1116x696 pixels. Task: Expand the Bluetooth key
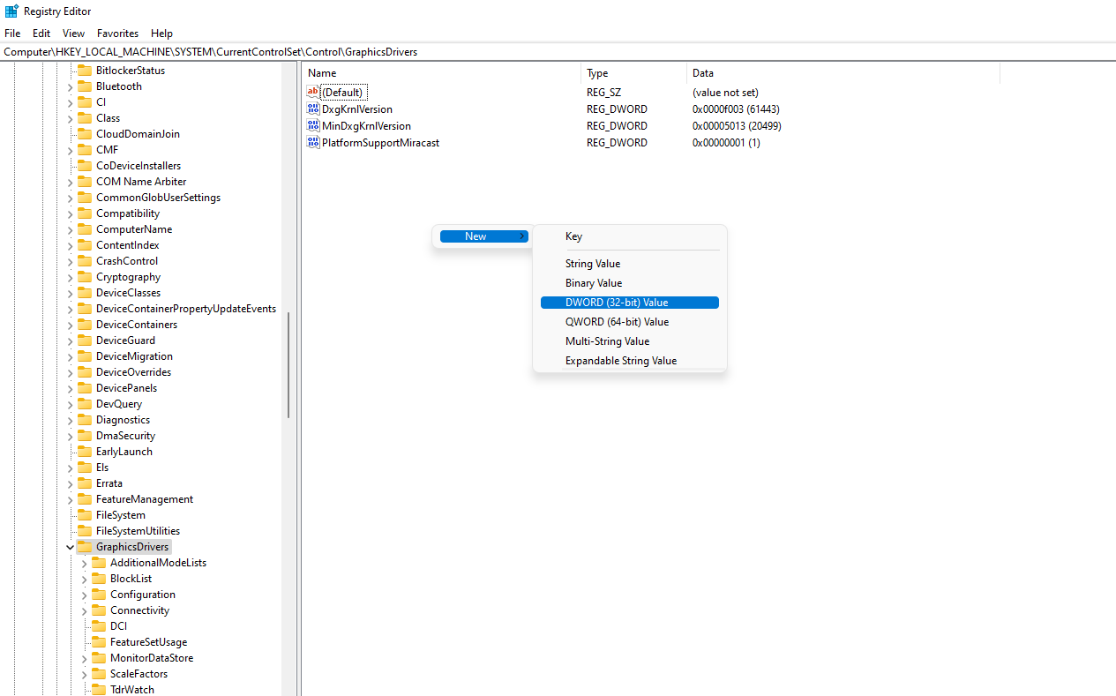[70, 86]
